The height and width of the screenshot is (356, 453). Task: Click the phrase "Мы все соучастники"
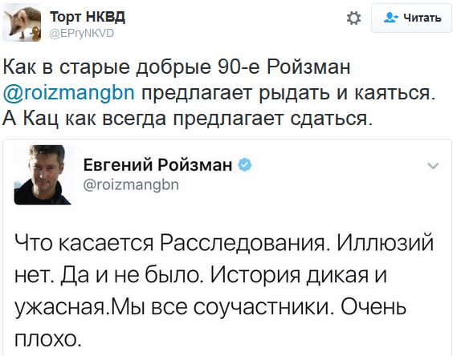[220, 306]
